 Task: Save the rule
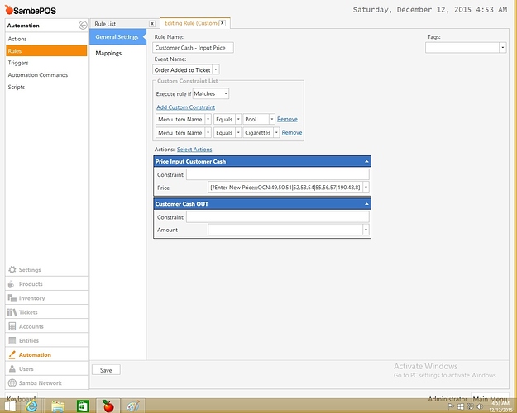pyautogui.click(x=106, y=370)
